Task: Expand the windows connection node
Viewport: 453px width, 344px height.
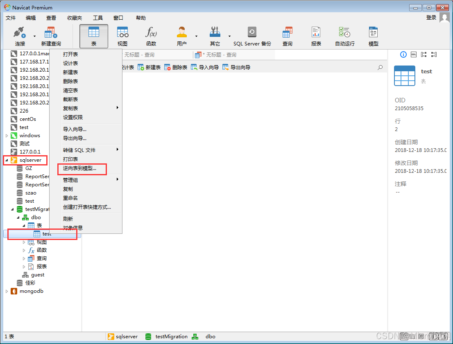Action: tap(7, 136)
